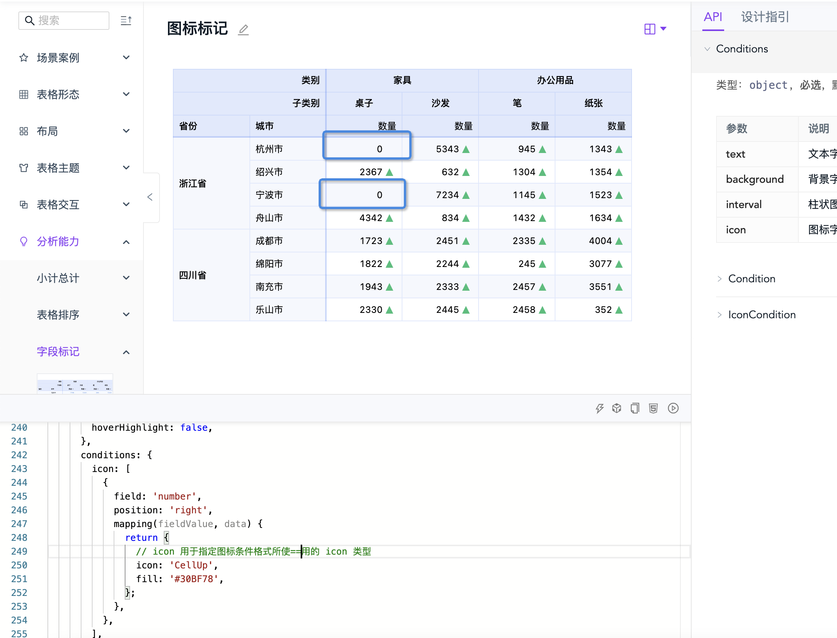The width and height of the screenshot is (837, 638).
Task: Click the background parameter row
Action: point(777,179)
